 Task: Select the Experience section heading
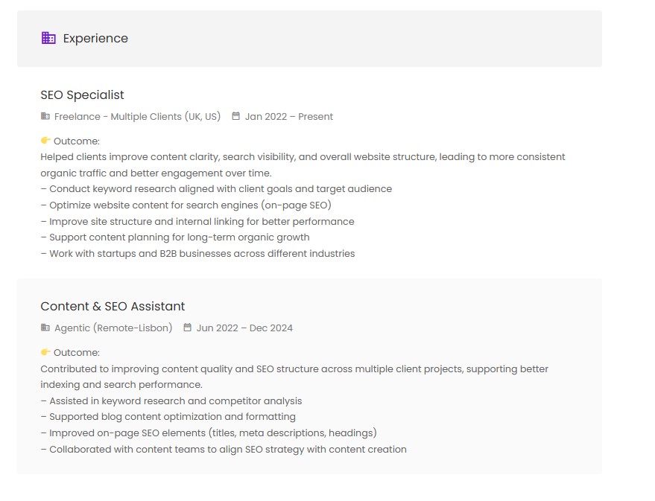95,39
